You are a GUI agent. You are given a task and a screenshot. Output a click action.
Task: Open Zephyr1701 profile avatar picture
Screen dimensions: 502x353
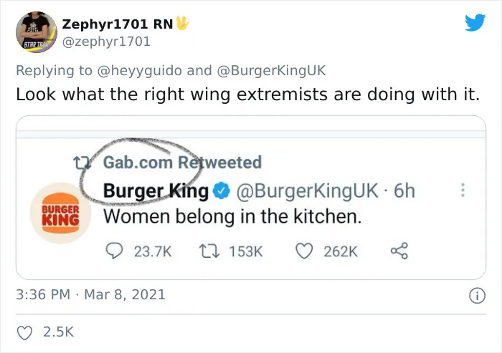pyautogui.click(x=37, y=32)
